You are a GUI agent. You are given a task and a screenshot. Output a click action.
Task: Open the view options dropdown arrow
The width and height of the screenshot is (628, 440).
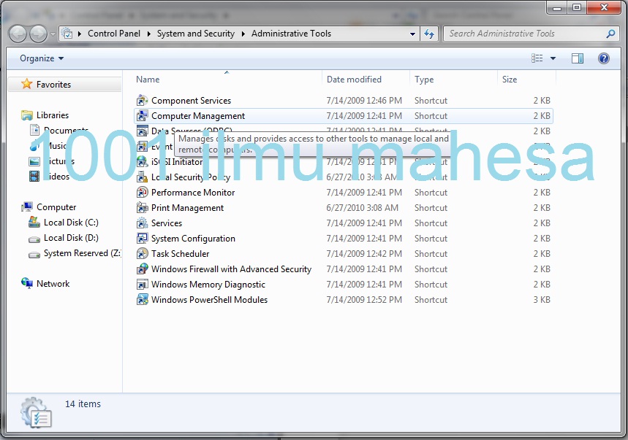(553, 58)
